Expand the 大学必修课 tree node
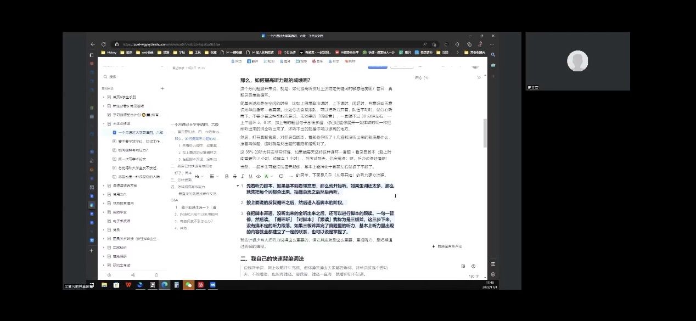This screenshot has height=321, width=696. [103, 124]
